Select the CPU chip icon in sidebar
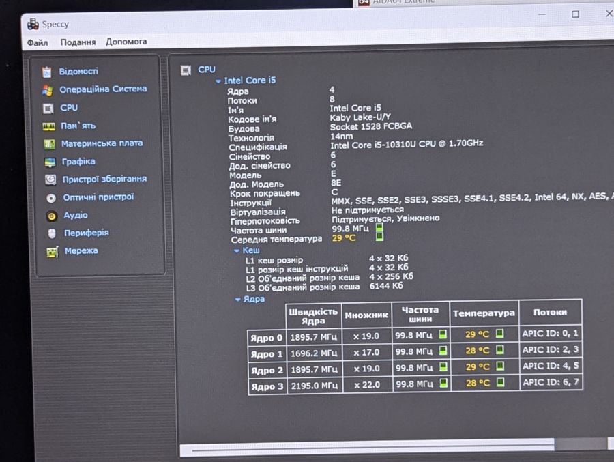 point(48,109)
